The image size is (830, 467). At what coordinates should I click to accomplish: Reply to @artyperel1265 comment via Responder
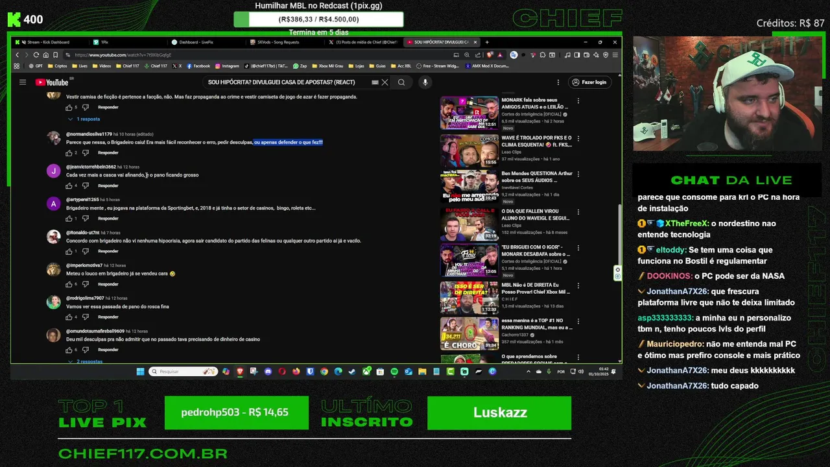coord(108,219)
